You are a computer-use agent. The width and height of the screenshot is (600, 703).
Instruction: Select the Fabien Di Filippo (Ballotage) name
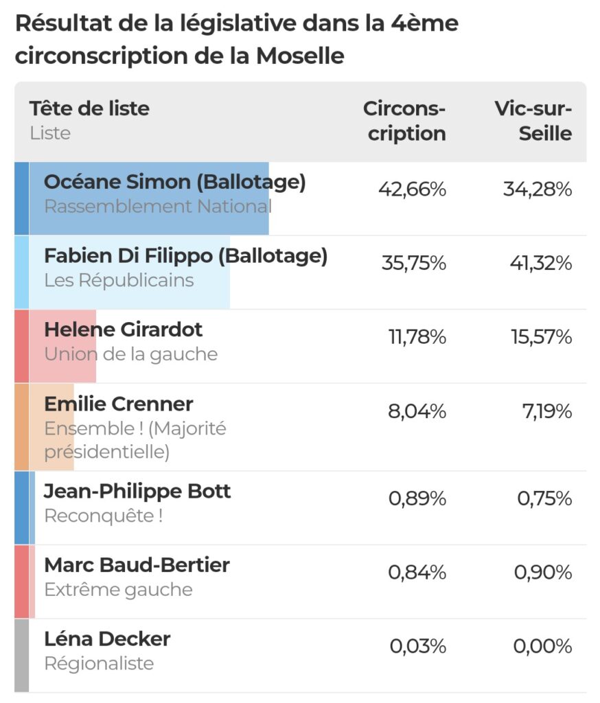pyautogui.click(x=185, y=257)
